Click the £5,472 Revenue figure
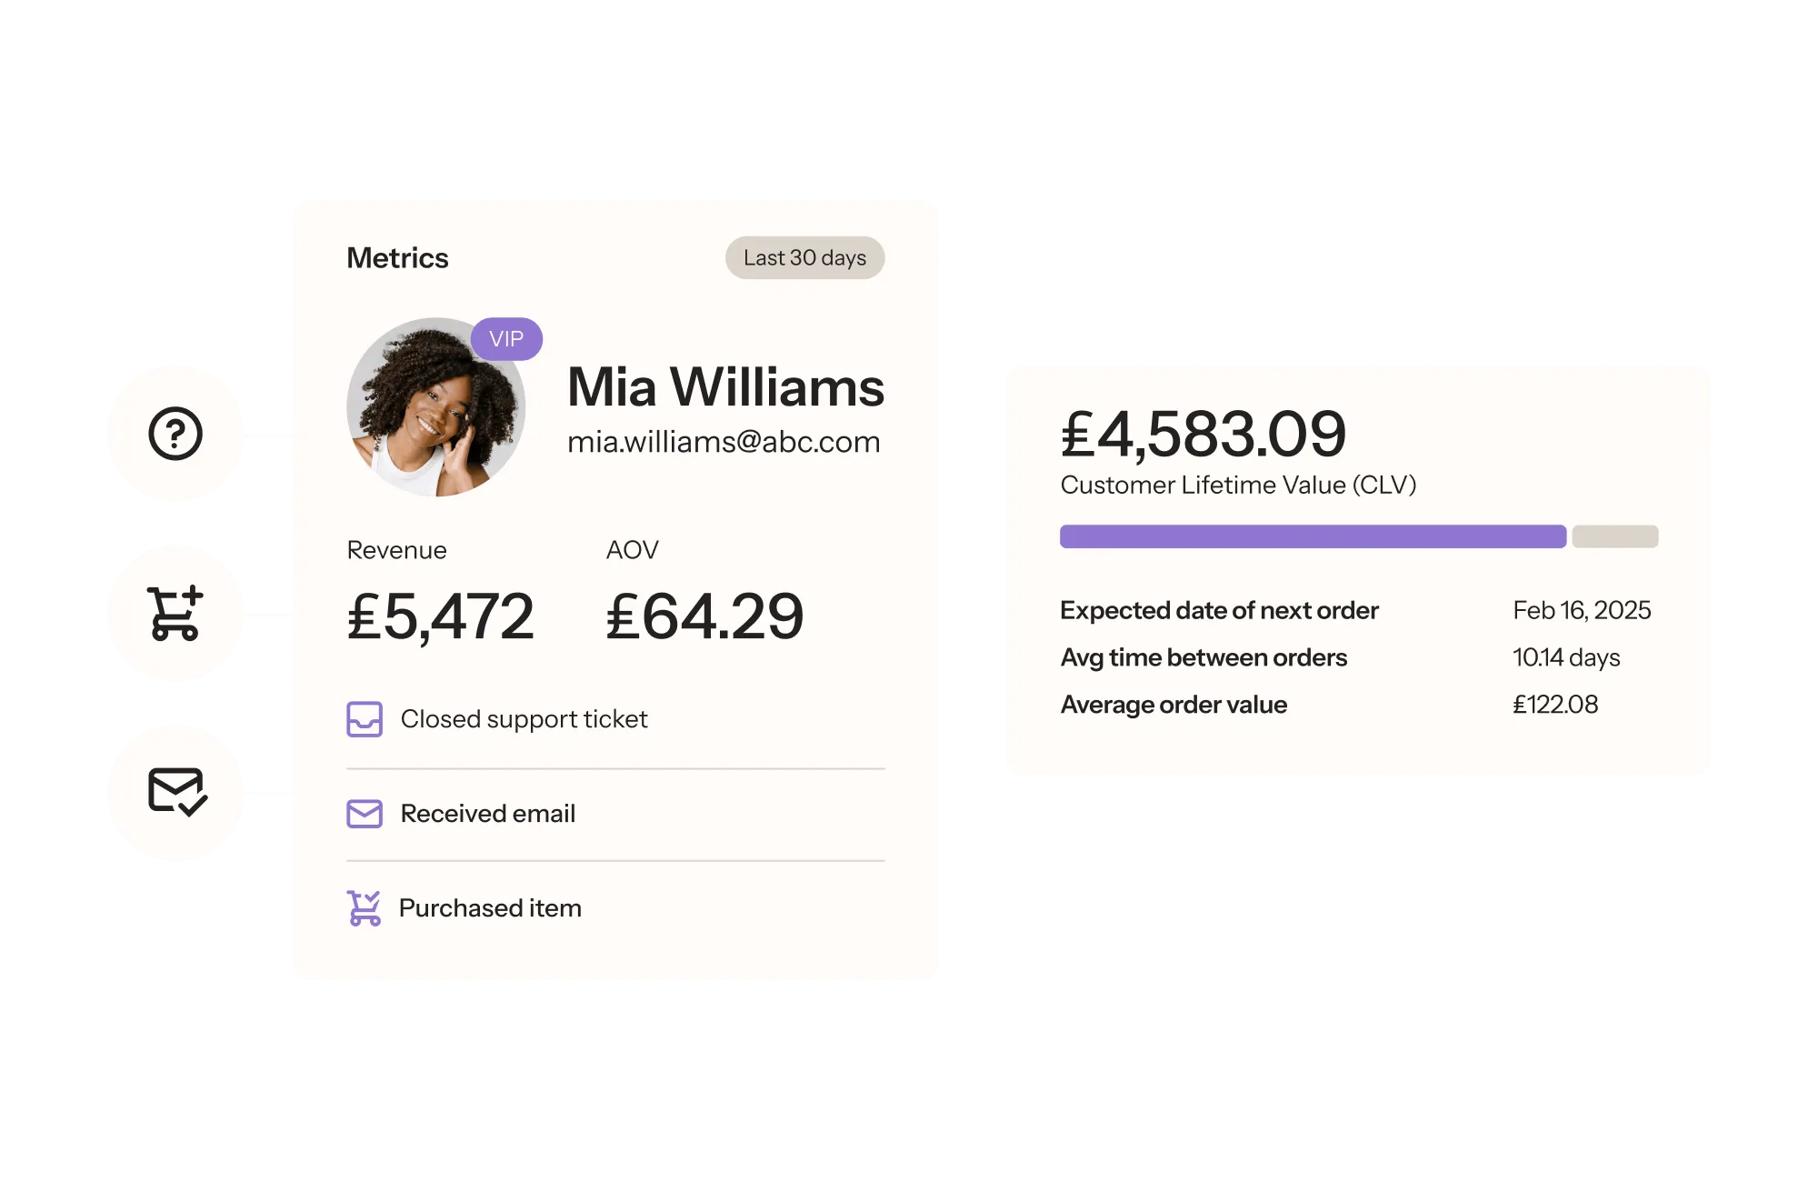 (441, 616)
